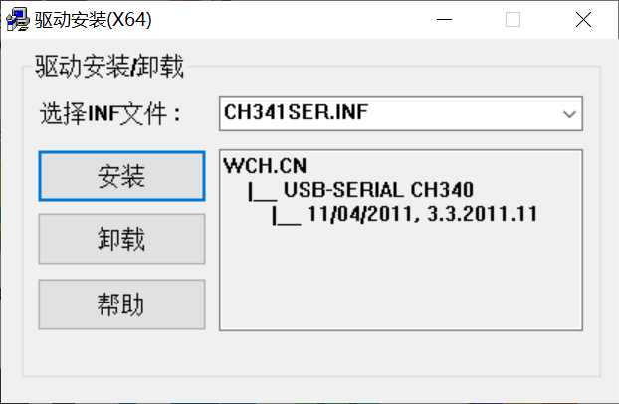Click the 驱动安装/卸载 group box title

[x=109, y=66]
